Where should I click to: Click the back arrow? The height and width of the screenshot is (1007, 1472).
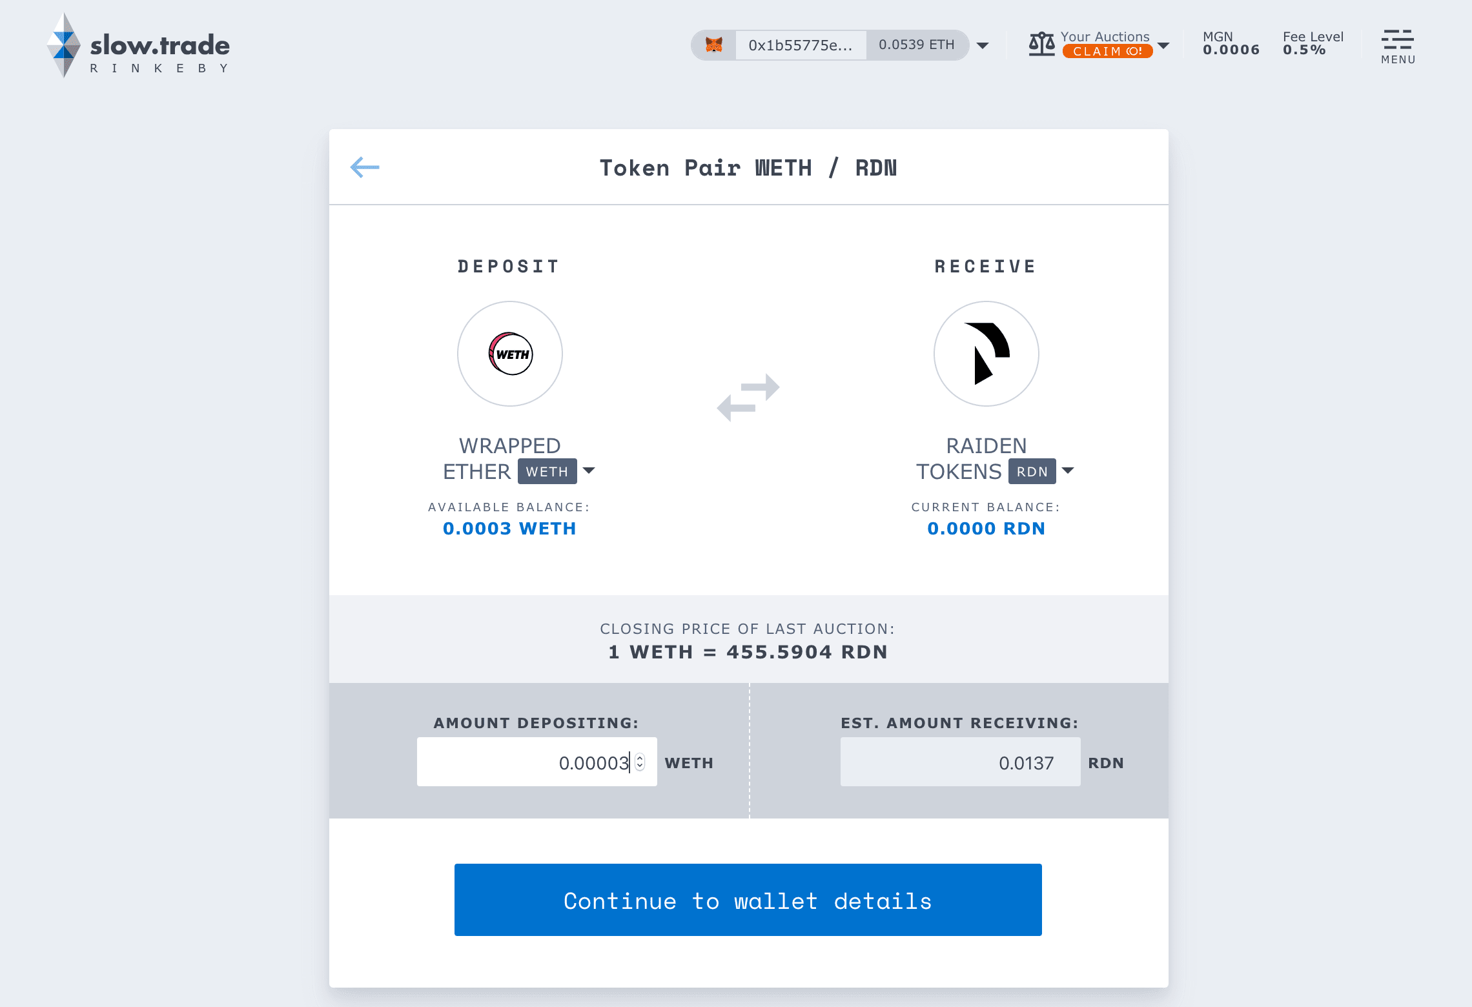365,167
